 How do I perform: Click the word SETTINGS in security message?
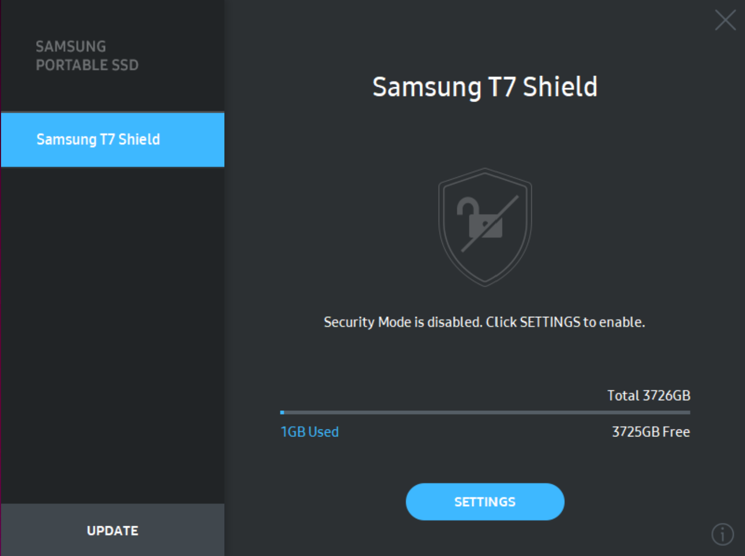click(x=550, y=322)
